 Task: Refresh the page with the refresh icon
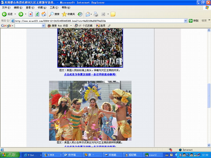37,14
